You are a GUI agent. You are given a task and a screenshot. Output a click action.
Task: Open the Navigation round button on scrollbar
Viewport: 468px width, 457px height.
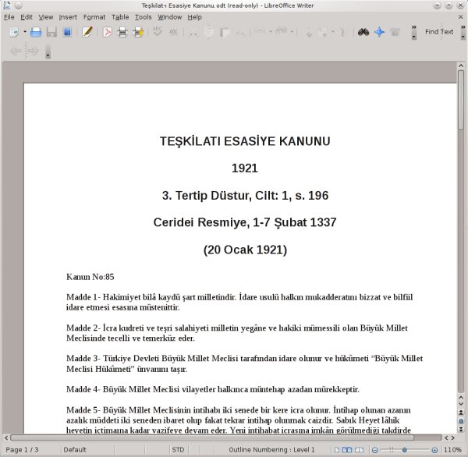pos(461,421)
